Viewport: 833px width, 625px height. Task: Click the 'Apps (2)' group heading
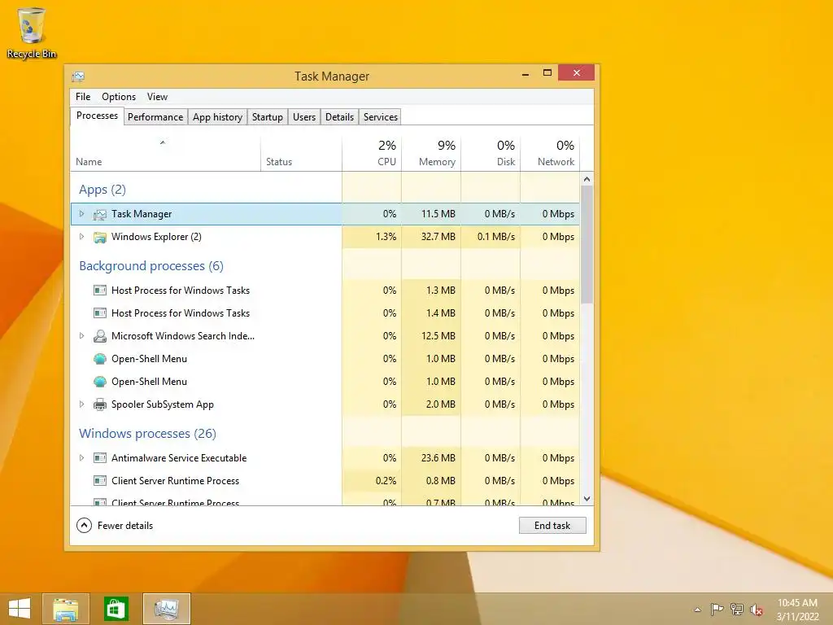(102, 190)
